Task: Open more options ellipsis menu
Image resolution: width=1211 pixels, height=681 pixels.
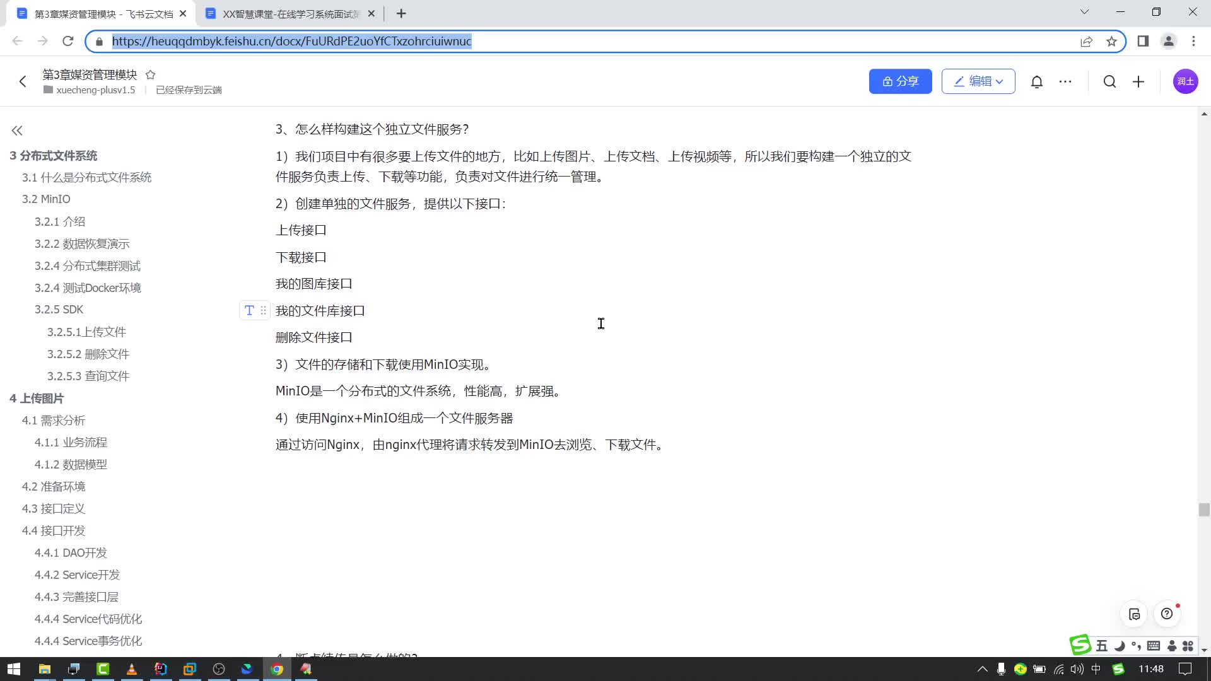Action: (x=1065, y=81)
